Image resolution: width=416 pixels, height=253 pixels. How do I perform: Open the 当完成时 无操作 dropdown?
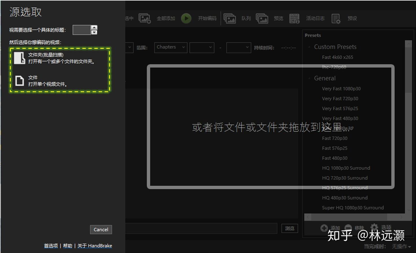(401, 246)
